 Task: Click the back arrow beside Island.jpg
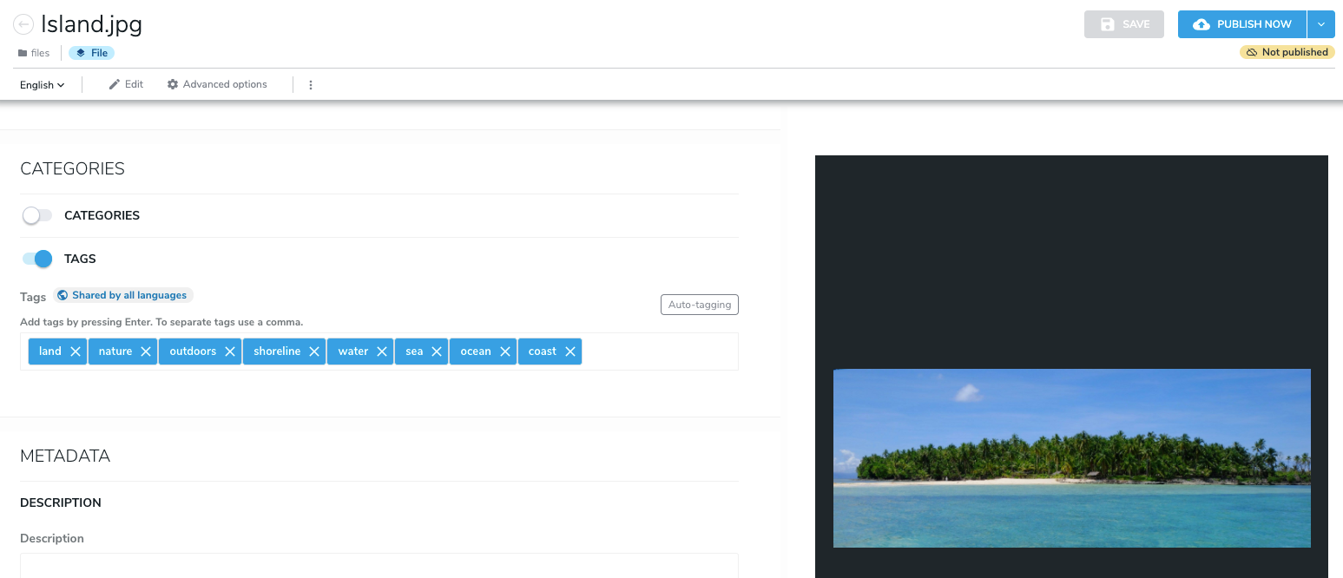click(23, 23)
